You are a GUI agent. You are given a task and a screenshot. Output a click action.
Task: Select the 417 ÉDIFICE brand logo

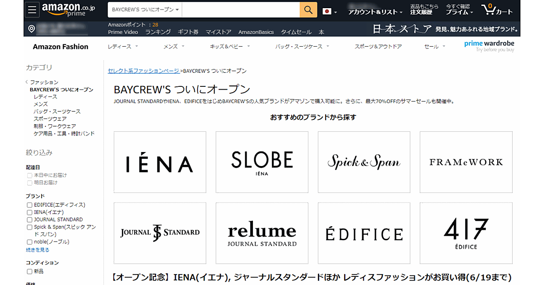coord(466,233)
